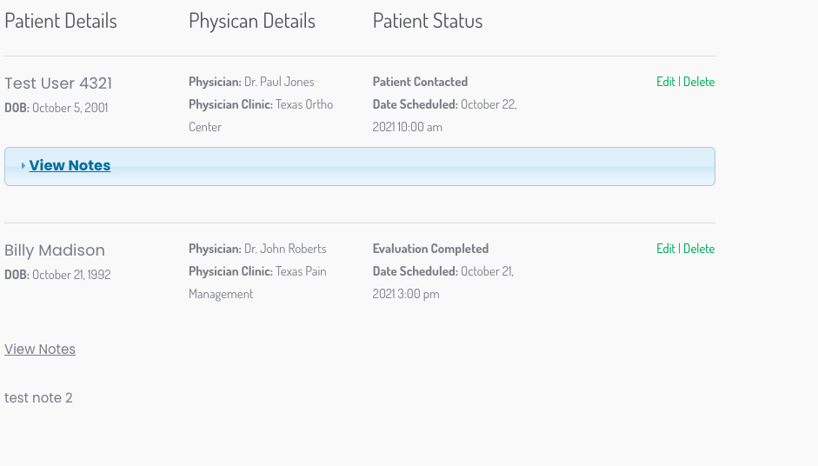
Task: Click the Patient Status column heading
Action: [428, 21]
